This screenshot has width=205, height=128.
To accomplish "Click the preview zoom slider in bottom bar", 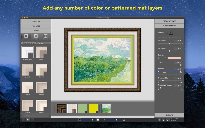I will tap(114, 120).
